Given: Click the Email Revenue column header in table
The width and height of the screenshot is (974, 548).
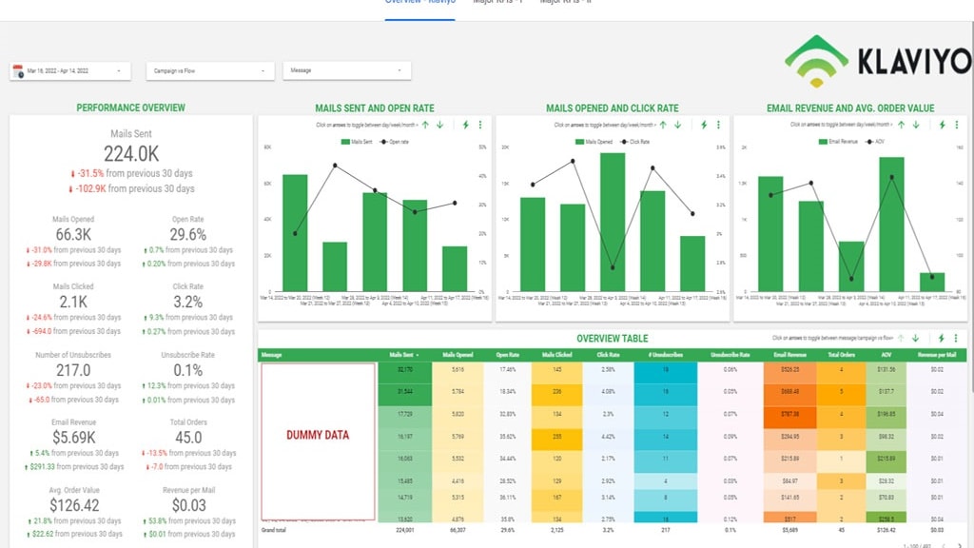Looking at the screenshot, I should pos(790,355).
